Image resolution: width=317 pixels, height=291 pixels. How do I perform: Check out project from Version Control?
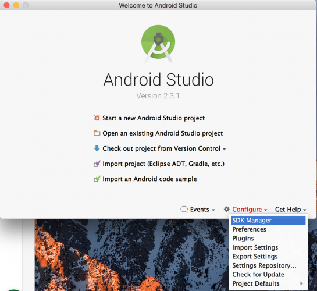(161, 148)
